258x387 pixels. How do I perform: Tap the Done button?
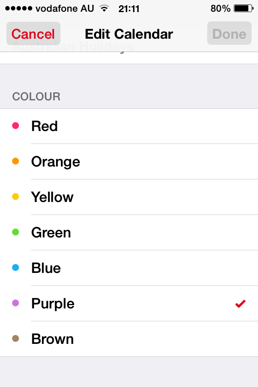tap(229, 34)
